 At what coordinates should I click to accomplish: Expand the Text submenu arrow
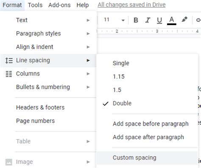point(88,20)
